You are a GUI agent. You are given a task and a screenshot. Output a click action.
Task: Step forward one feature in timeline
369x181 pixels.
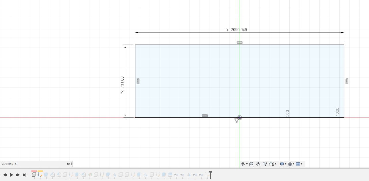point(18,175)
